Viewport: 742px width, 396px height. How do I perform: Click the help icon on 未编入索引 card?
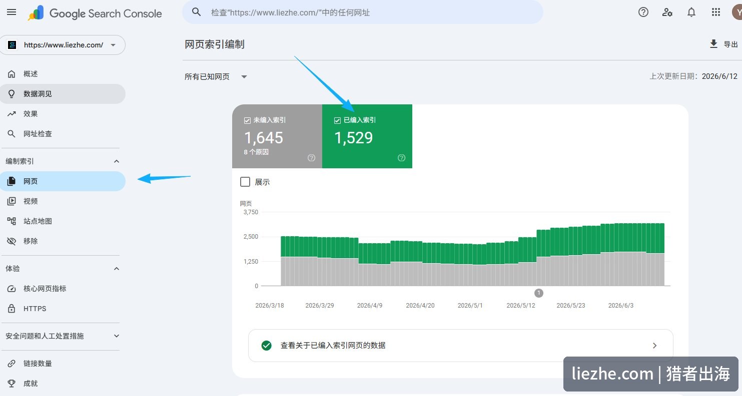point(311,158)
